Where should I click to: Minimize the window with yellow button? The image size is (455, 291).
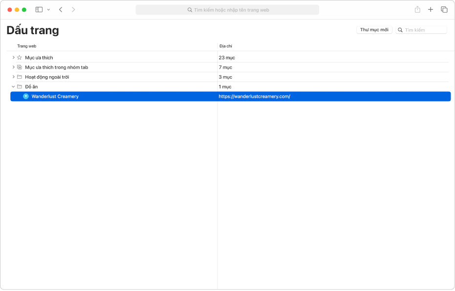tap(17, 10)
